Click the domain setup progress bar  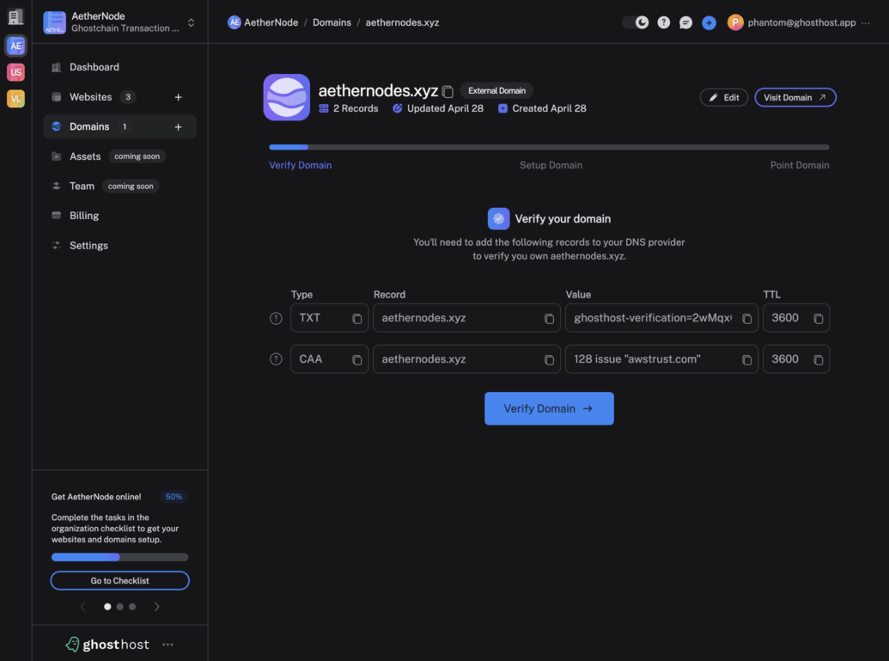point(549,147)
